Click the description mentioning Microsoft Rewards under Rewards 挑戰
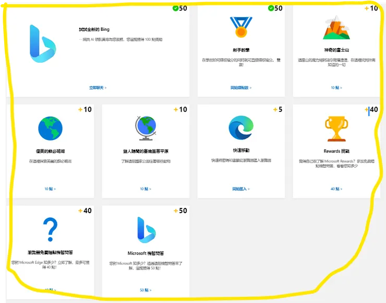 click(336, 164)
